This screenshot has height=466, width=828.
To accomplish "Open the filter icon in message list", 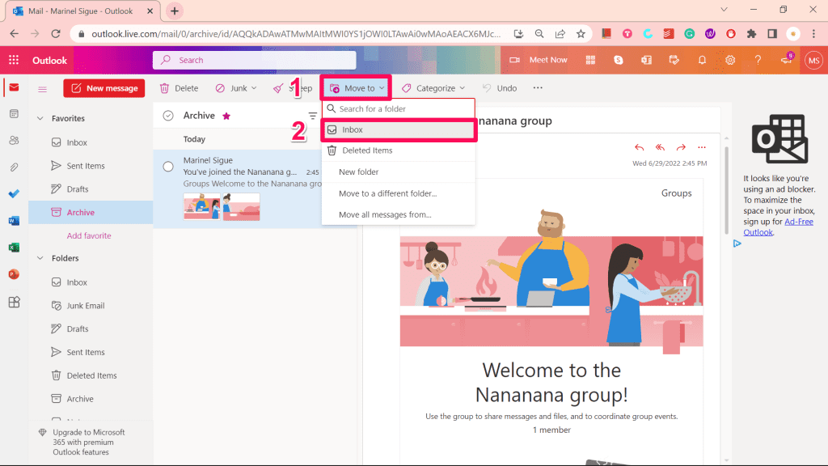I will click(313, 116).
